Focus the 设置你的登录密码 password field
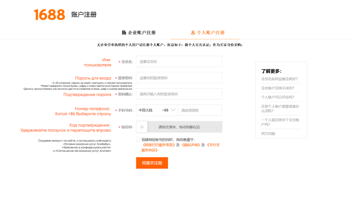This screenshot has width=351, height=200. tap(179, 78)
